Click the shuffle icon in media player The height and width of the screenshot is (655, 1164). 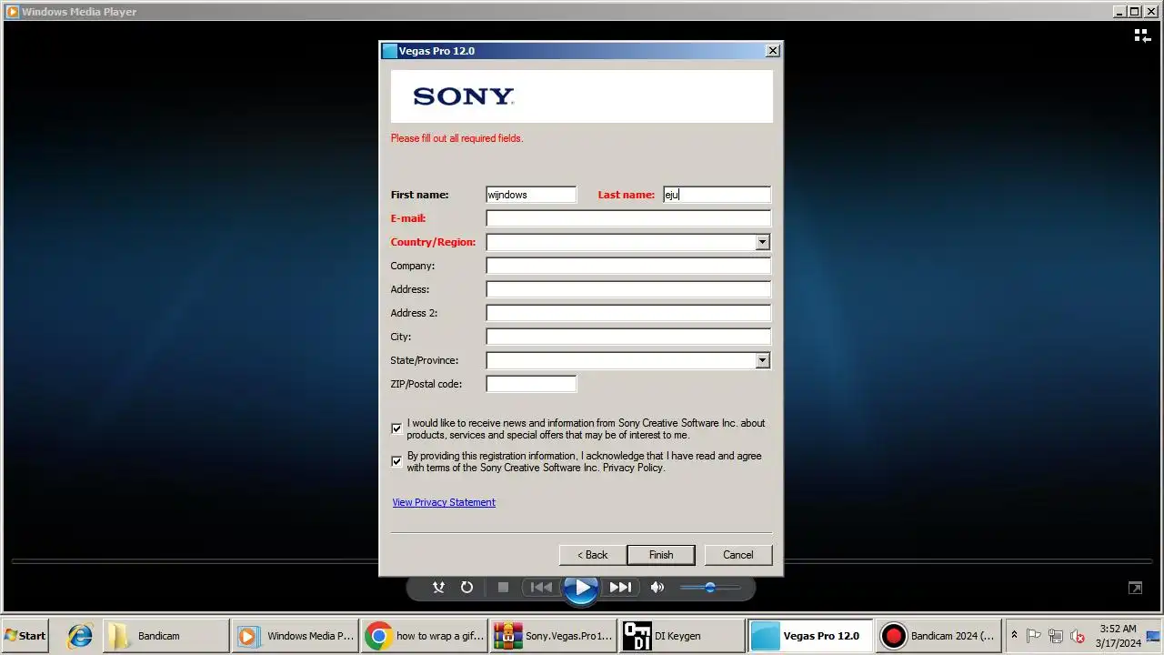pyautogui.click(x=438, y=588)
